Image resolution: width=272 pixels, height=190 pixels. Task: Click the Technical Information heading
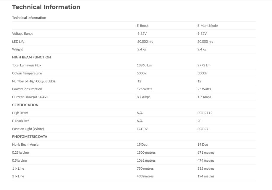(46, 7)
